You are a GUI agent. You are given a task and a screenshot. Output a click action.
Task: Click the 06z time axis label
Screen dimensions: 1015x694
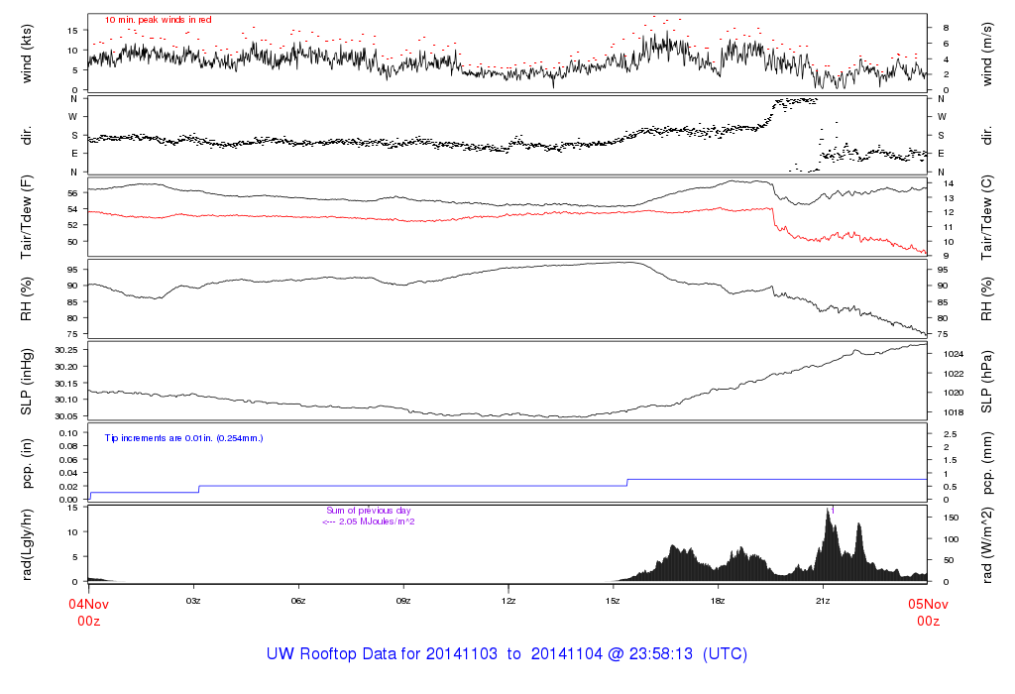pyautogui.click(x=298, y=601)
